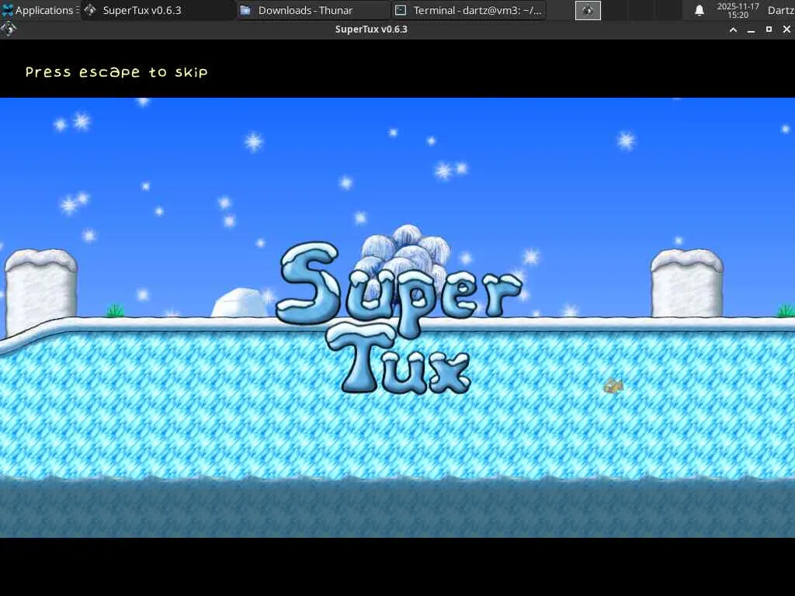Click the panel clock showing 2025-11-17

click(x=738, y=10)
